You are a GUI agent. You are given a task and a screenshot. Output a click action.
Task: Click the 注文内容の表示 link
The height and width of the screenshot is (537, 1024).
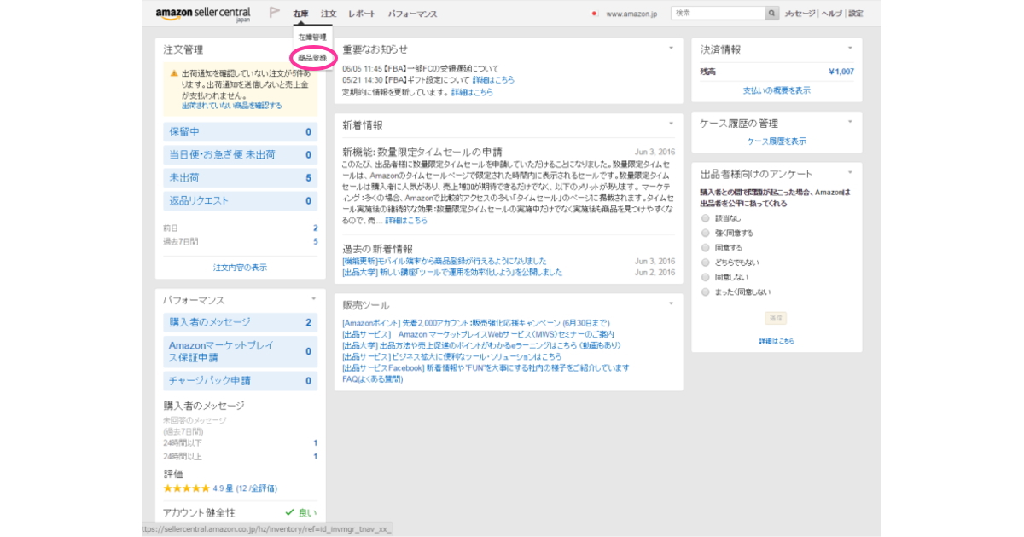tap(240, 267)
